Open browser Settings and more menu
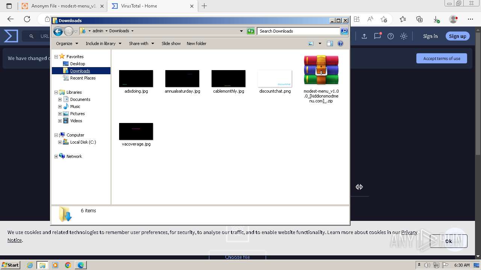This screenshot has height=270, width=481. (x=470, y=19)
